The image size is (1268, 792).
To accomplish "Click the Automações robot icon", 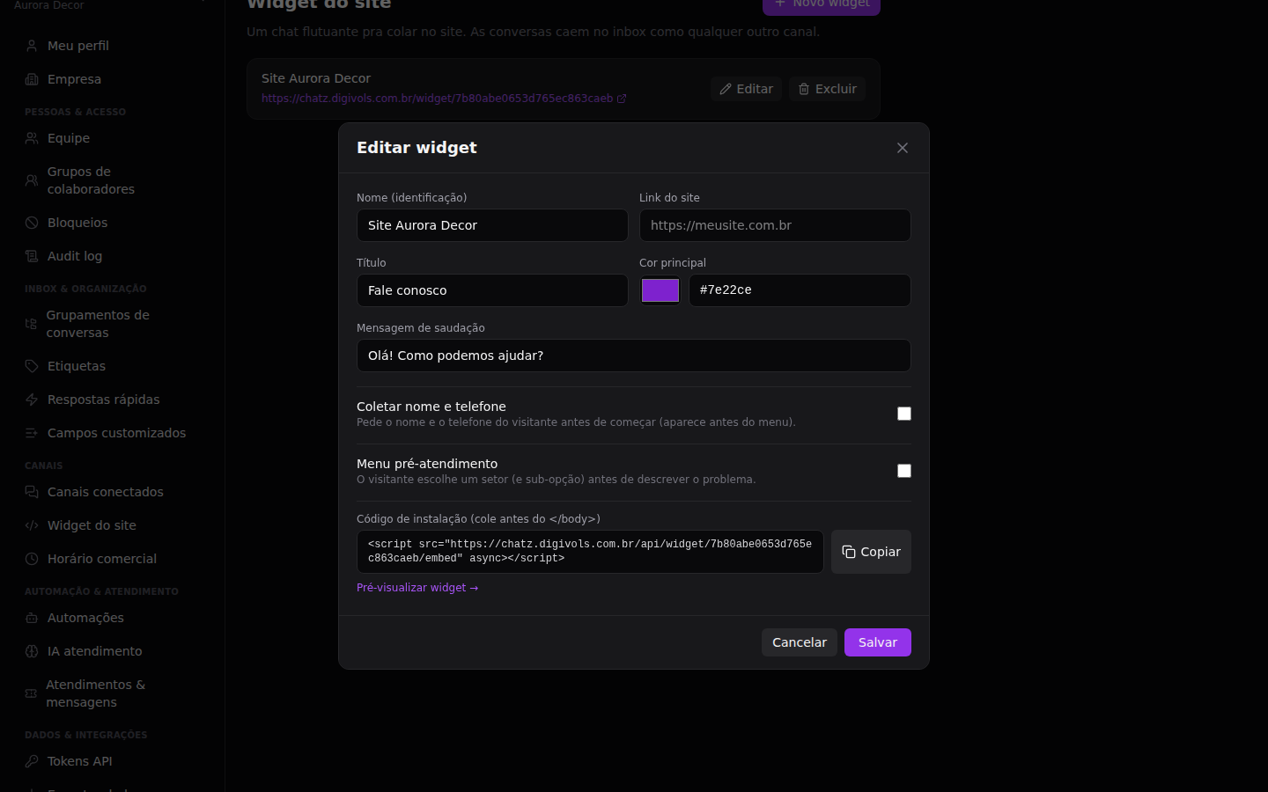I will point(32,618).
